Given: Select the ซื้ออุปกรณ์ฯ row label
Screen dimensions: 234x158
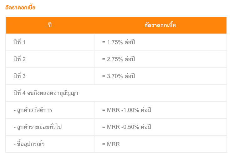Looking at the screenshot, I should pos(29,144).
